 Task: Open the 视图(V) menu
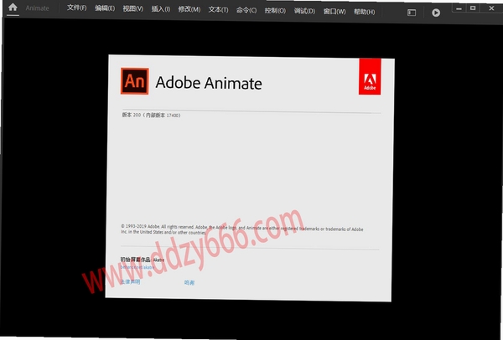[132, 8]
